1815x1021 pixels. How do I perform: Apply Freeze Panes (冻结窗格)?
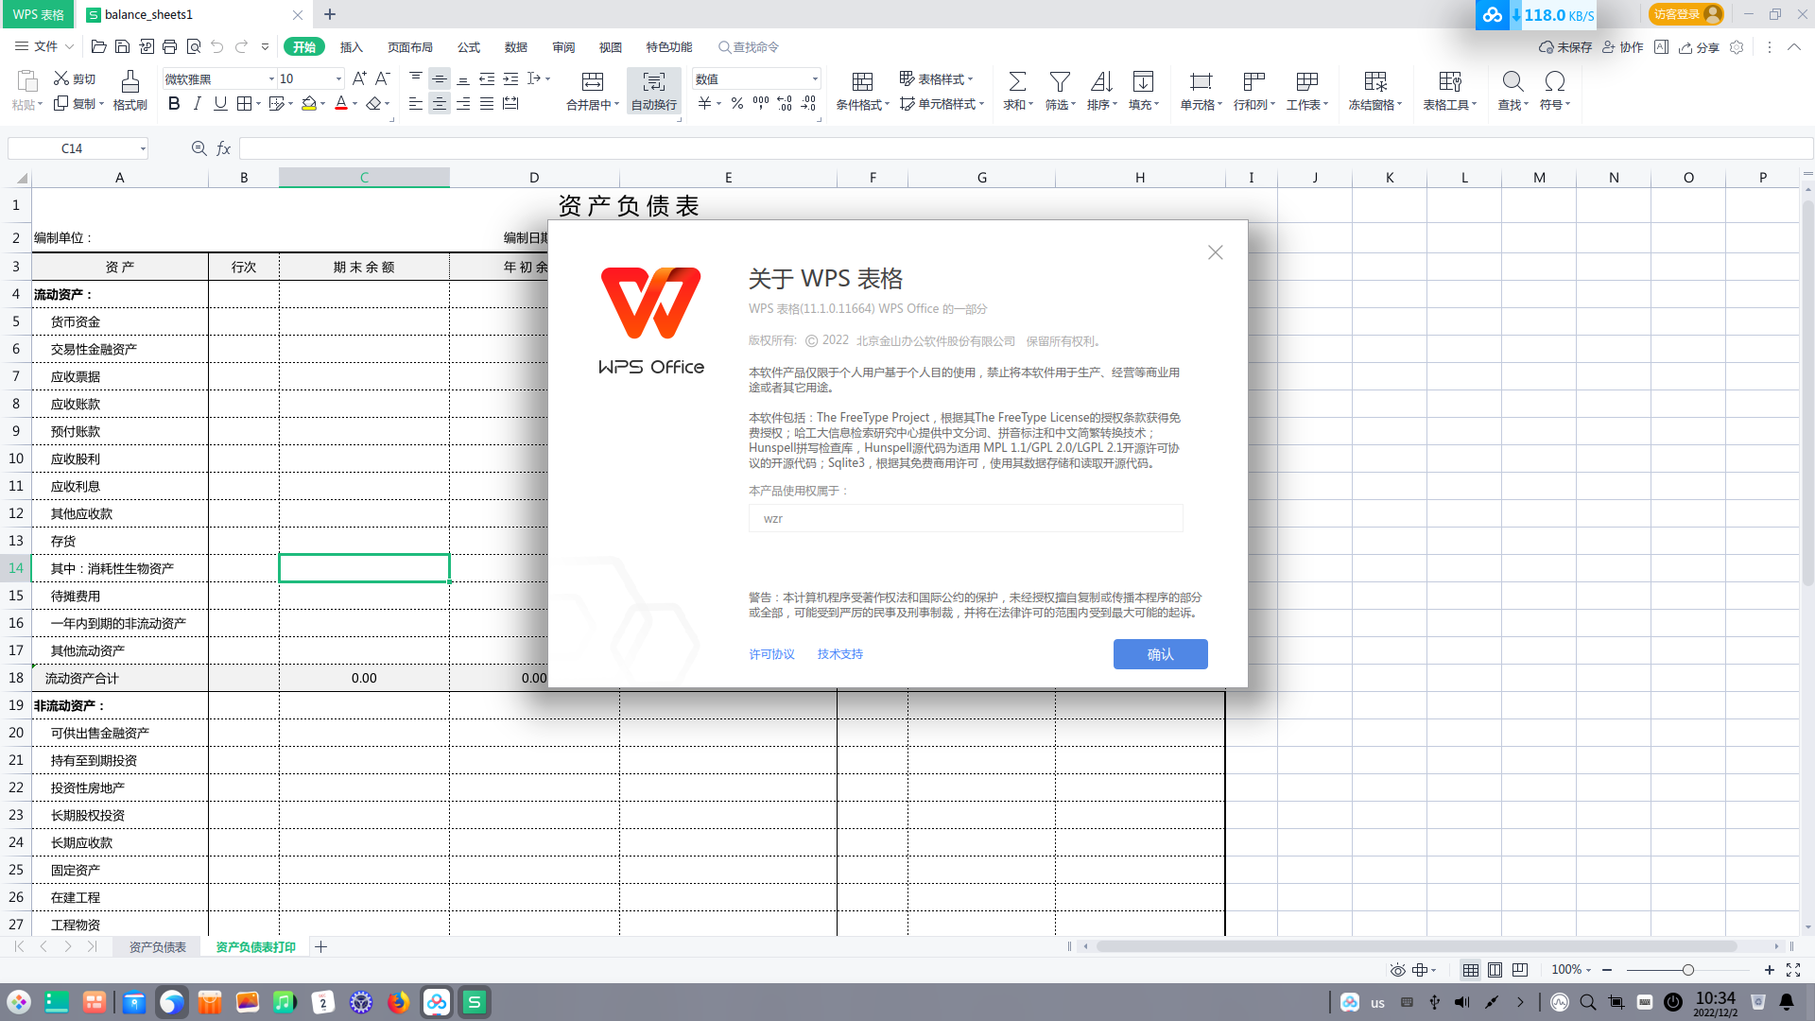[x=1374, y=90]
